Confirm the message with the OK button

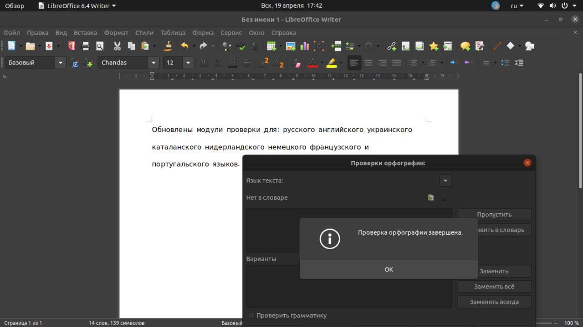[389, 270]
